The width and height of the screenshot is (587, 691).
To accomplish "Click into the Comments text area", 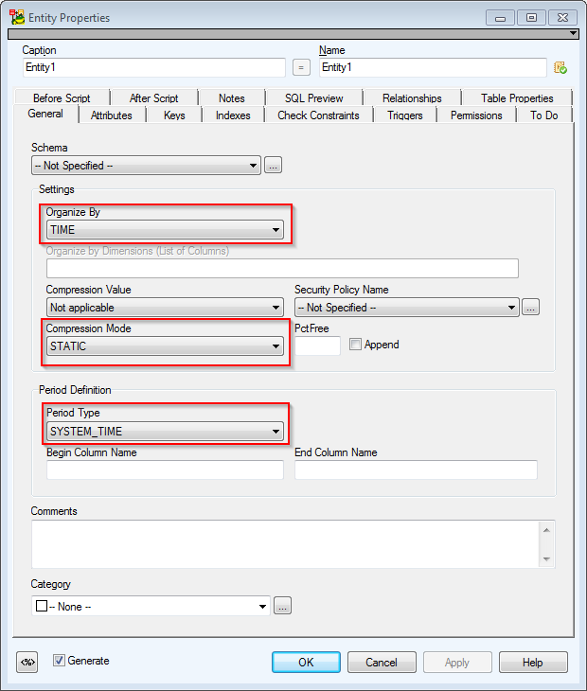I will click(284, 543).
